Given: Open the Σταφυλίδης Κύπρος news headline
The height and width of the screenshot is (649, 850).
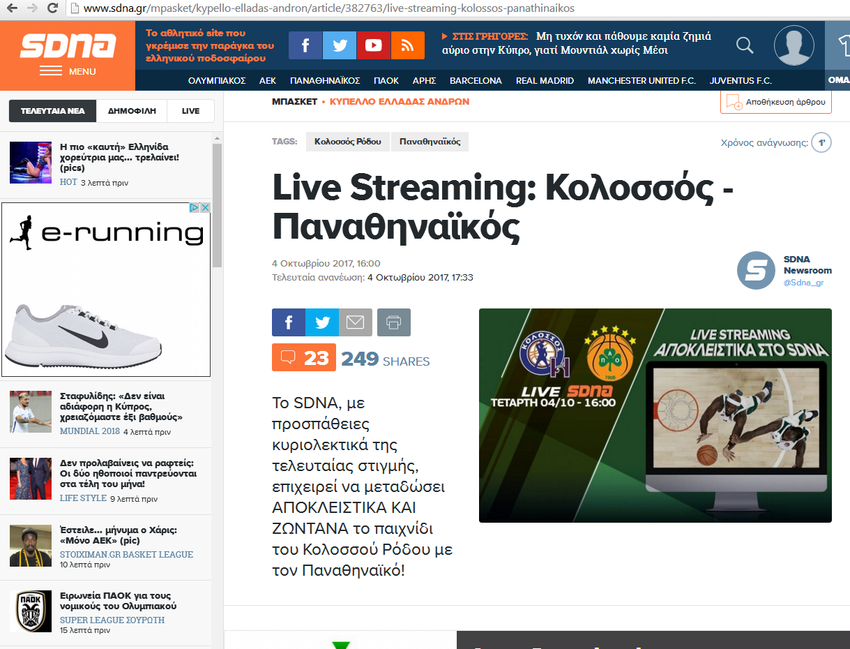Looking at the screenshot, I should coord(121,406).
